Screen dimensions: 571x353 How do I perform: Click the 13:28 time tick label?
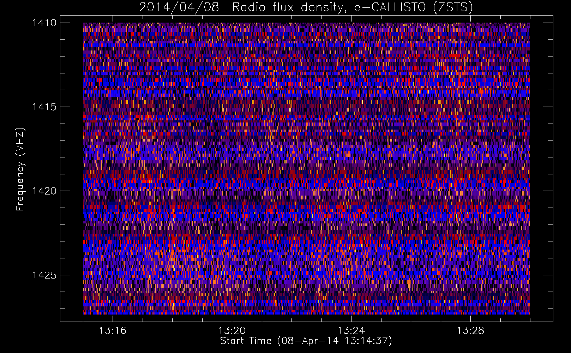click(x=470, y=331)
